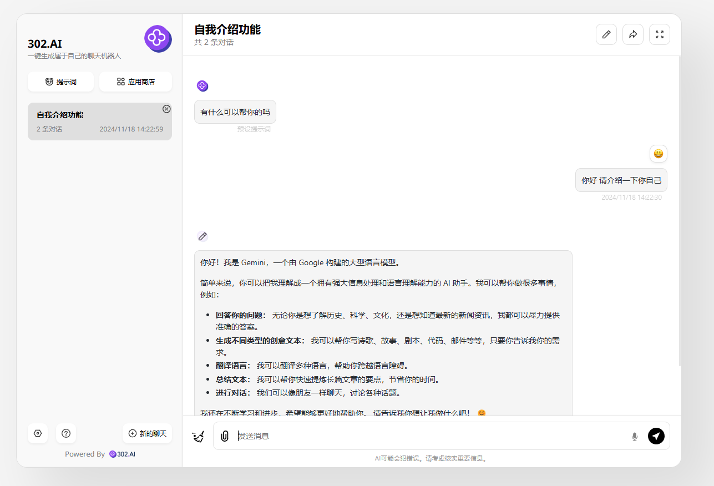Start a 新的聊天 new chat

point(148,433)
